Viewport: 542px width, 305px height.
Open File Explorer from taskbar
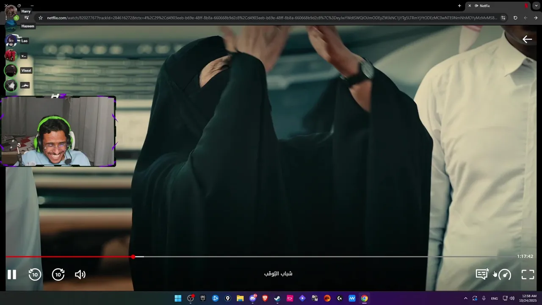point(240,298)
